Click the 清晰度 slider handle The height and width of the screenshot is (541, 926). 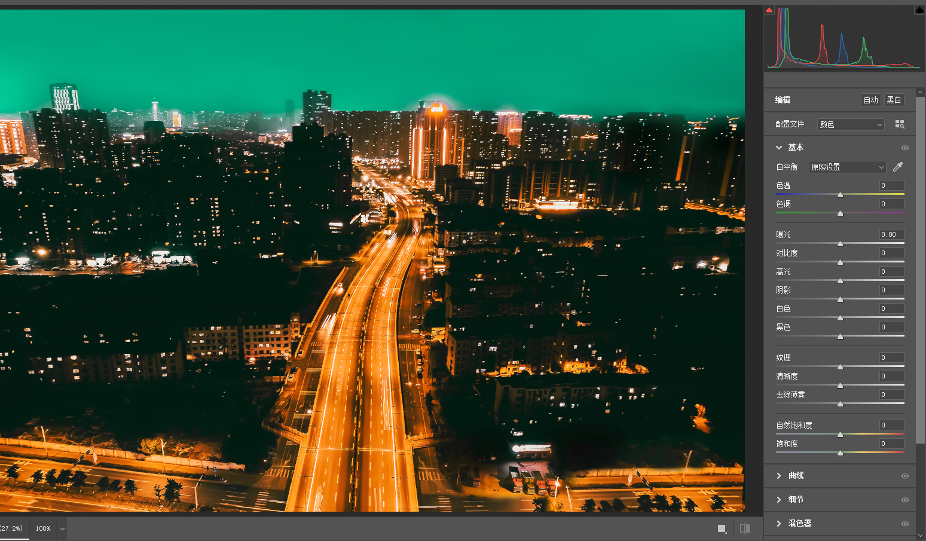[840, 386]
